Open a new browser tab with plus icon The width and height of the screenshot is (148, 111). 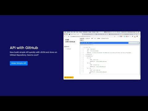tap(137, 34)
